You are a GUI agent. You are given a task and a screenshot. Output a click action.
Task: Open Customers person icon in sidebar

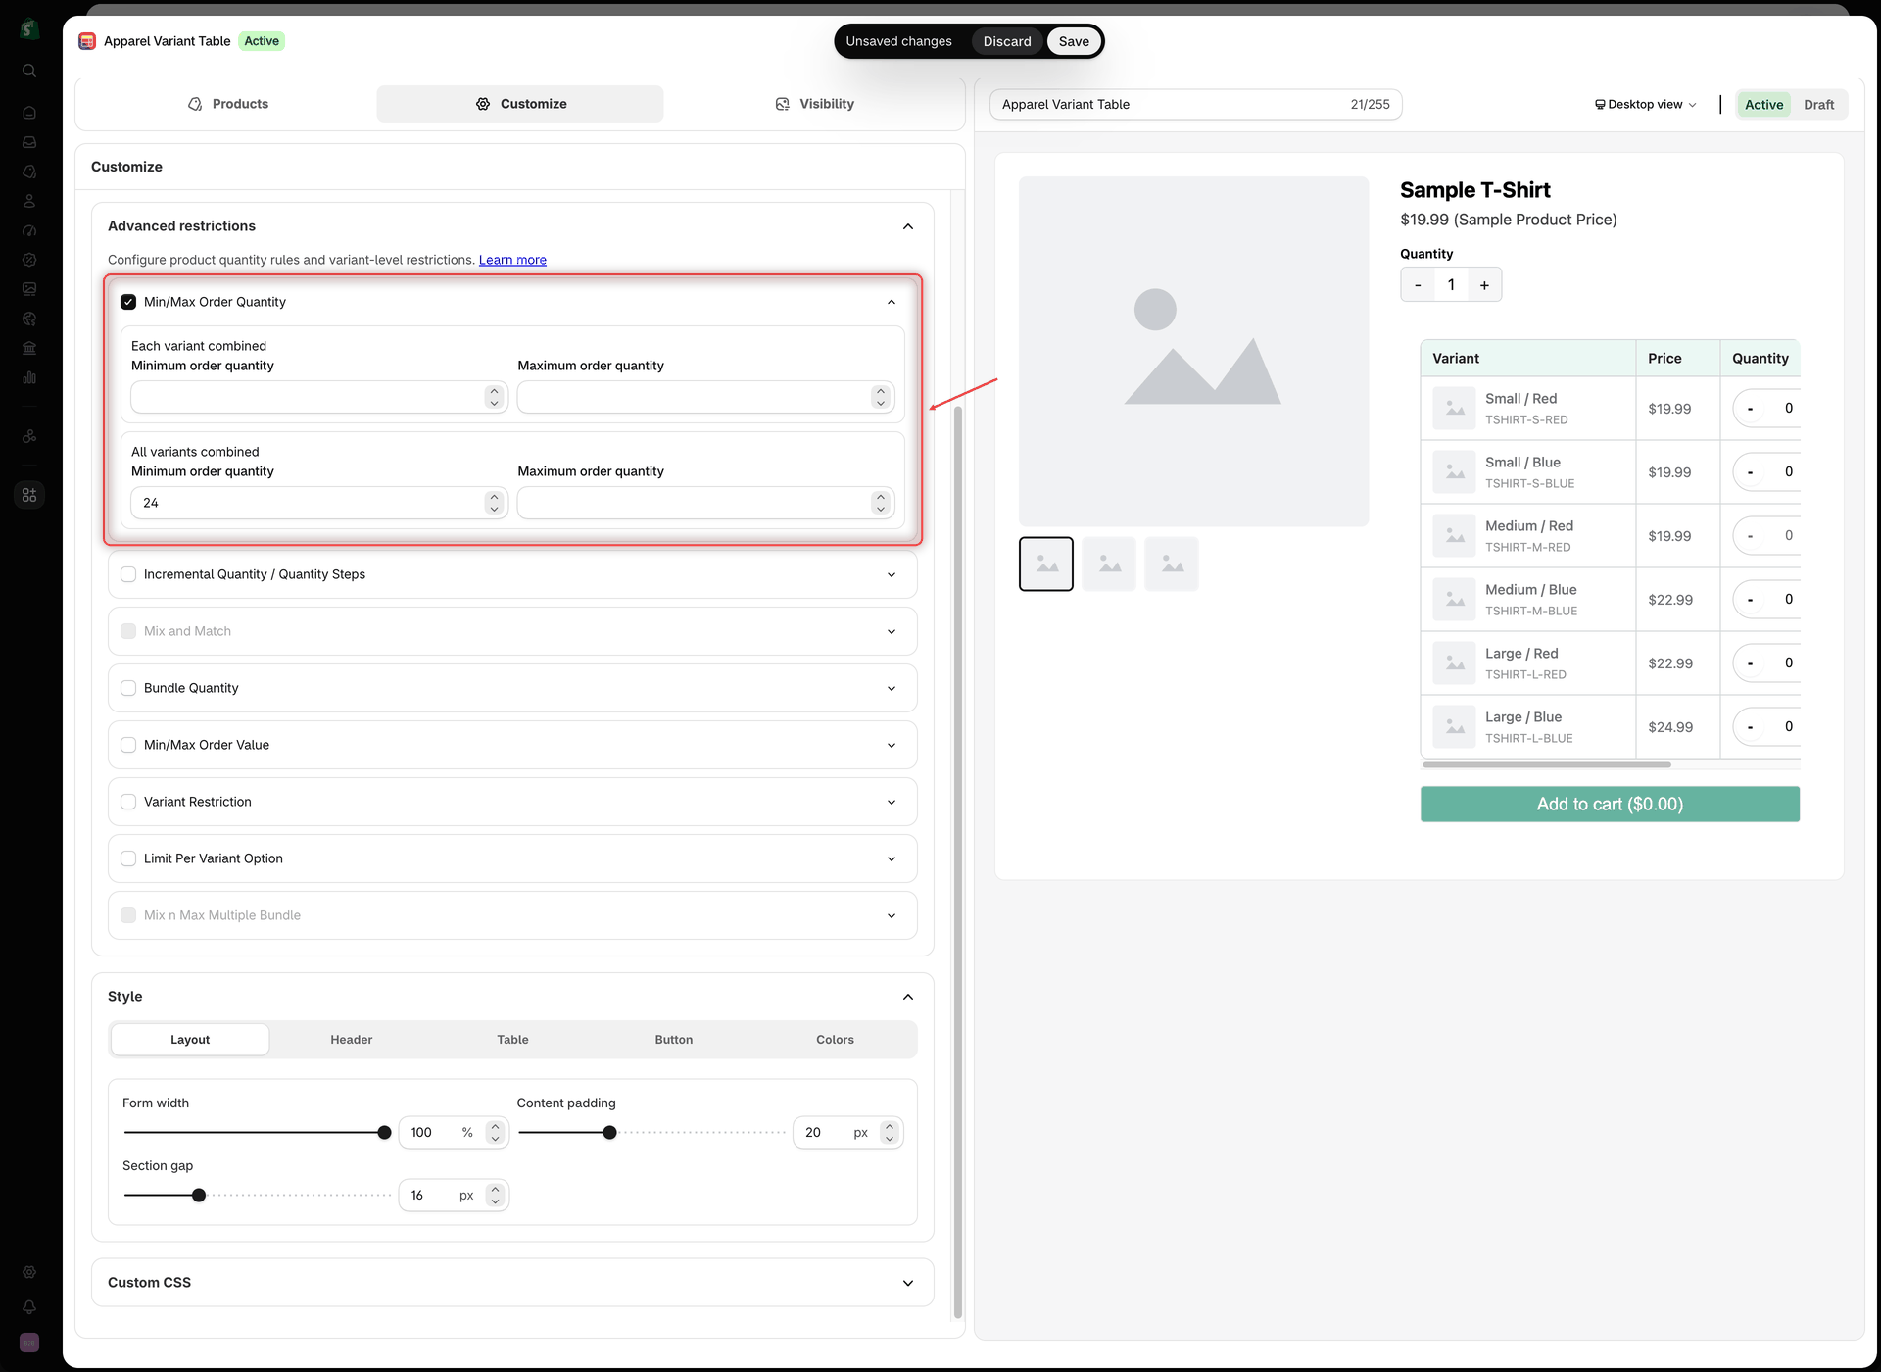tap(29, 201)
